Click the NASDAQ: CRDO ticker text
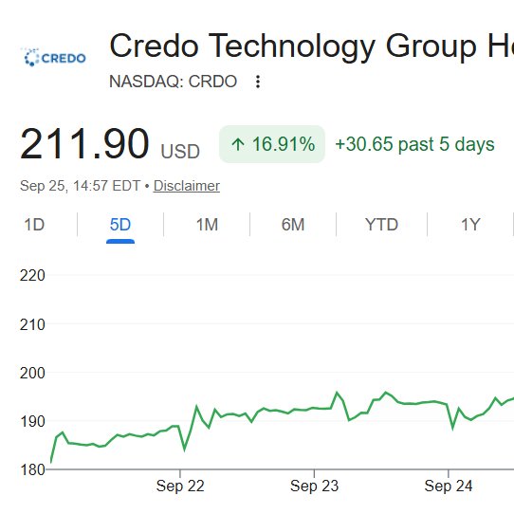 tap(174, 82)
